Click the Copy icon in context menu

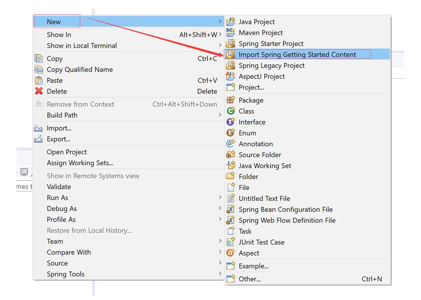39,58
